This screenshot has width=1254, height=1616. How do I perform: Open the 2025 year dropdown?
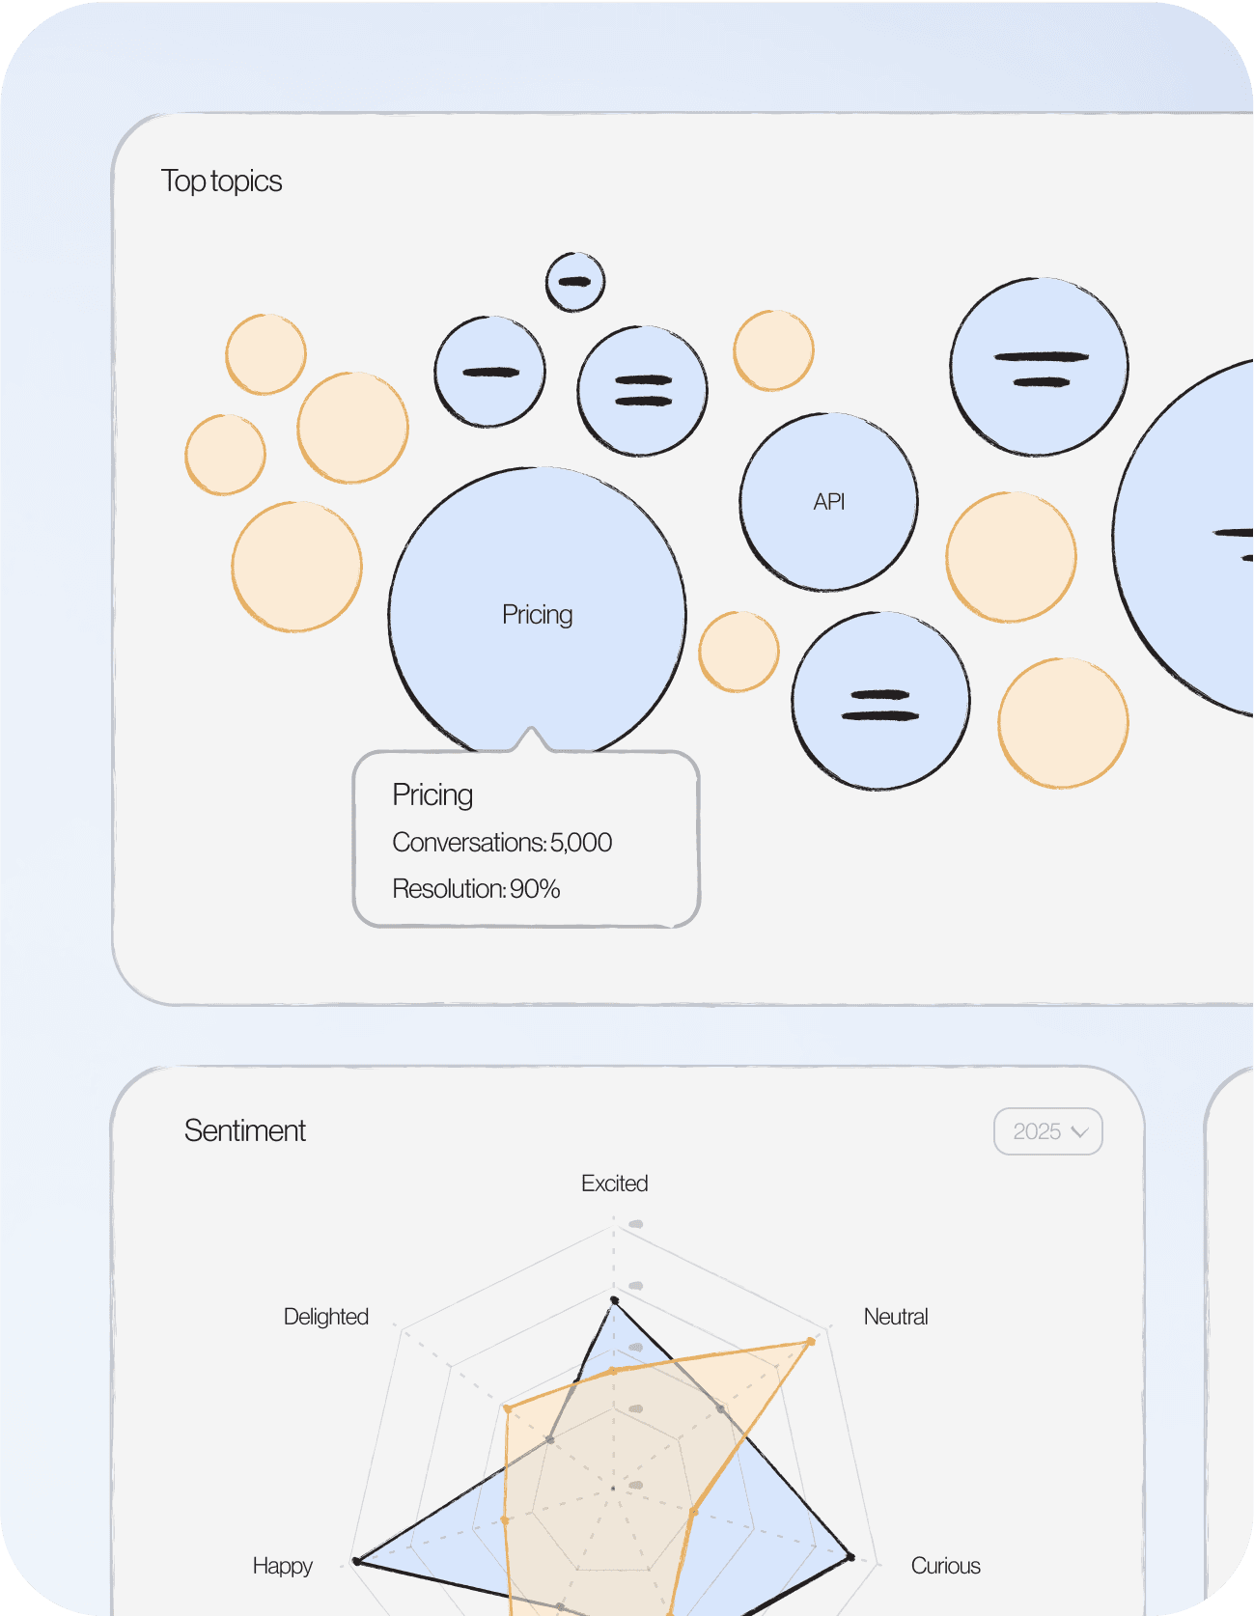point(1048,1130)
